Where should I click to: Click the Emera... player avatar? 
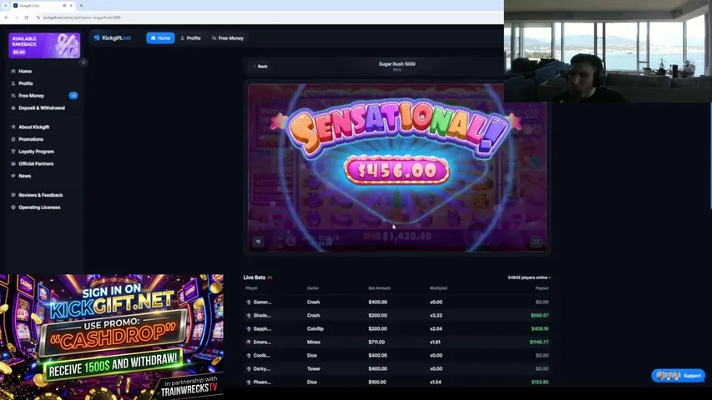point(249,342)
